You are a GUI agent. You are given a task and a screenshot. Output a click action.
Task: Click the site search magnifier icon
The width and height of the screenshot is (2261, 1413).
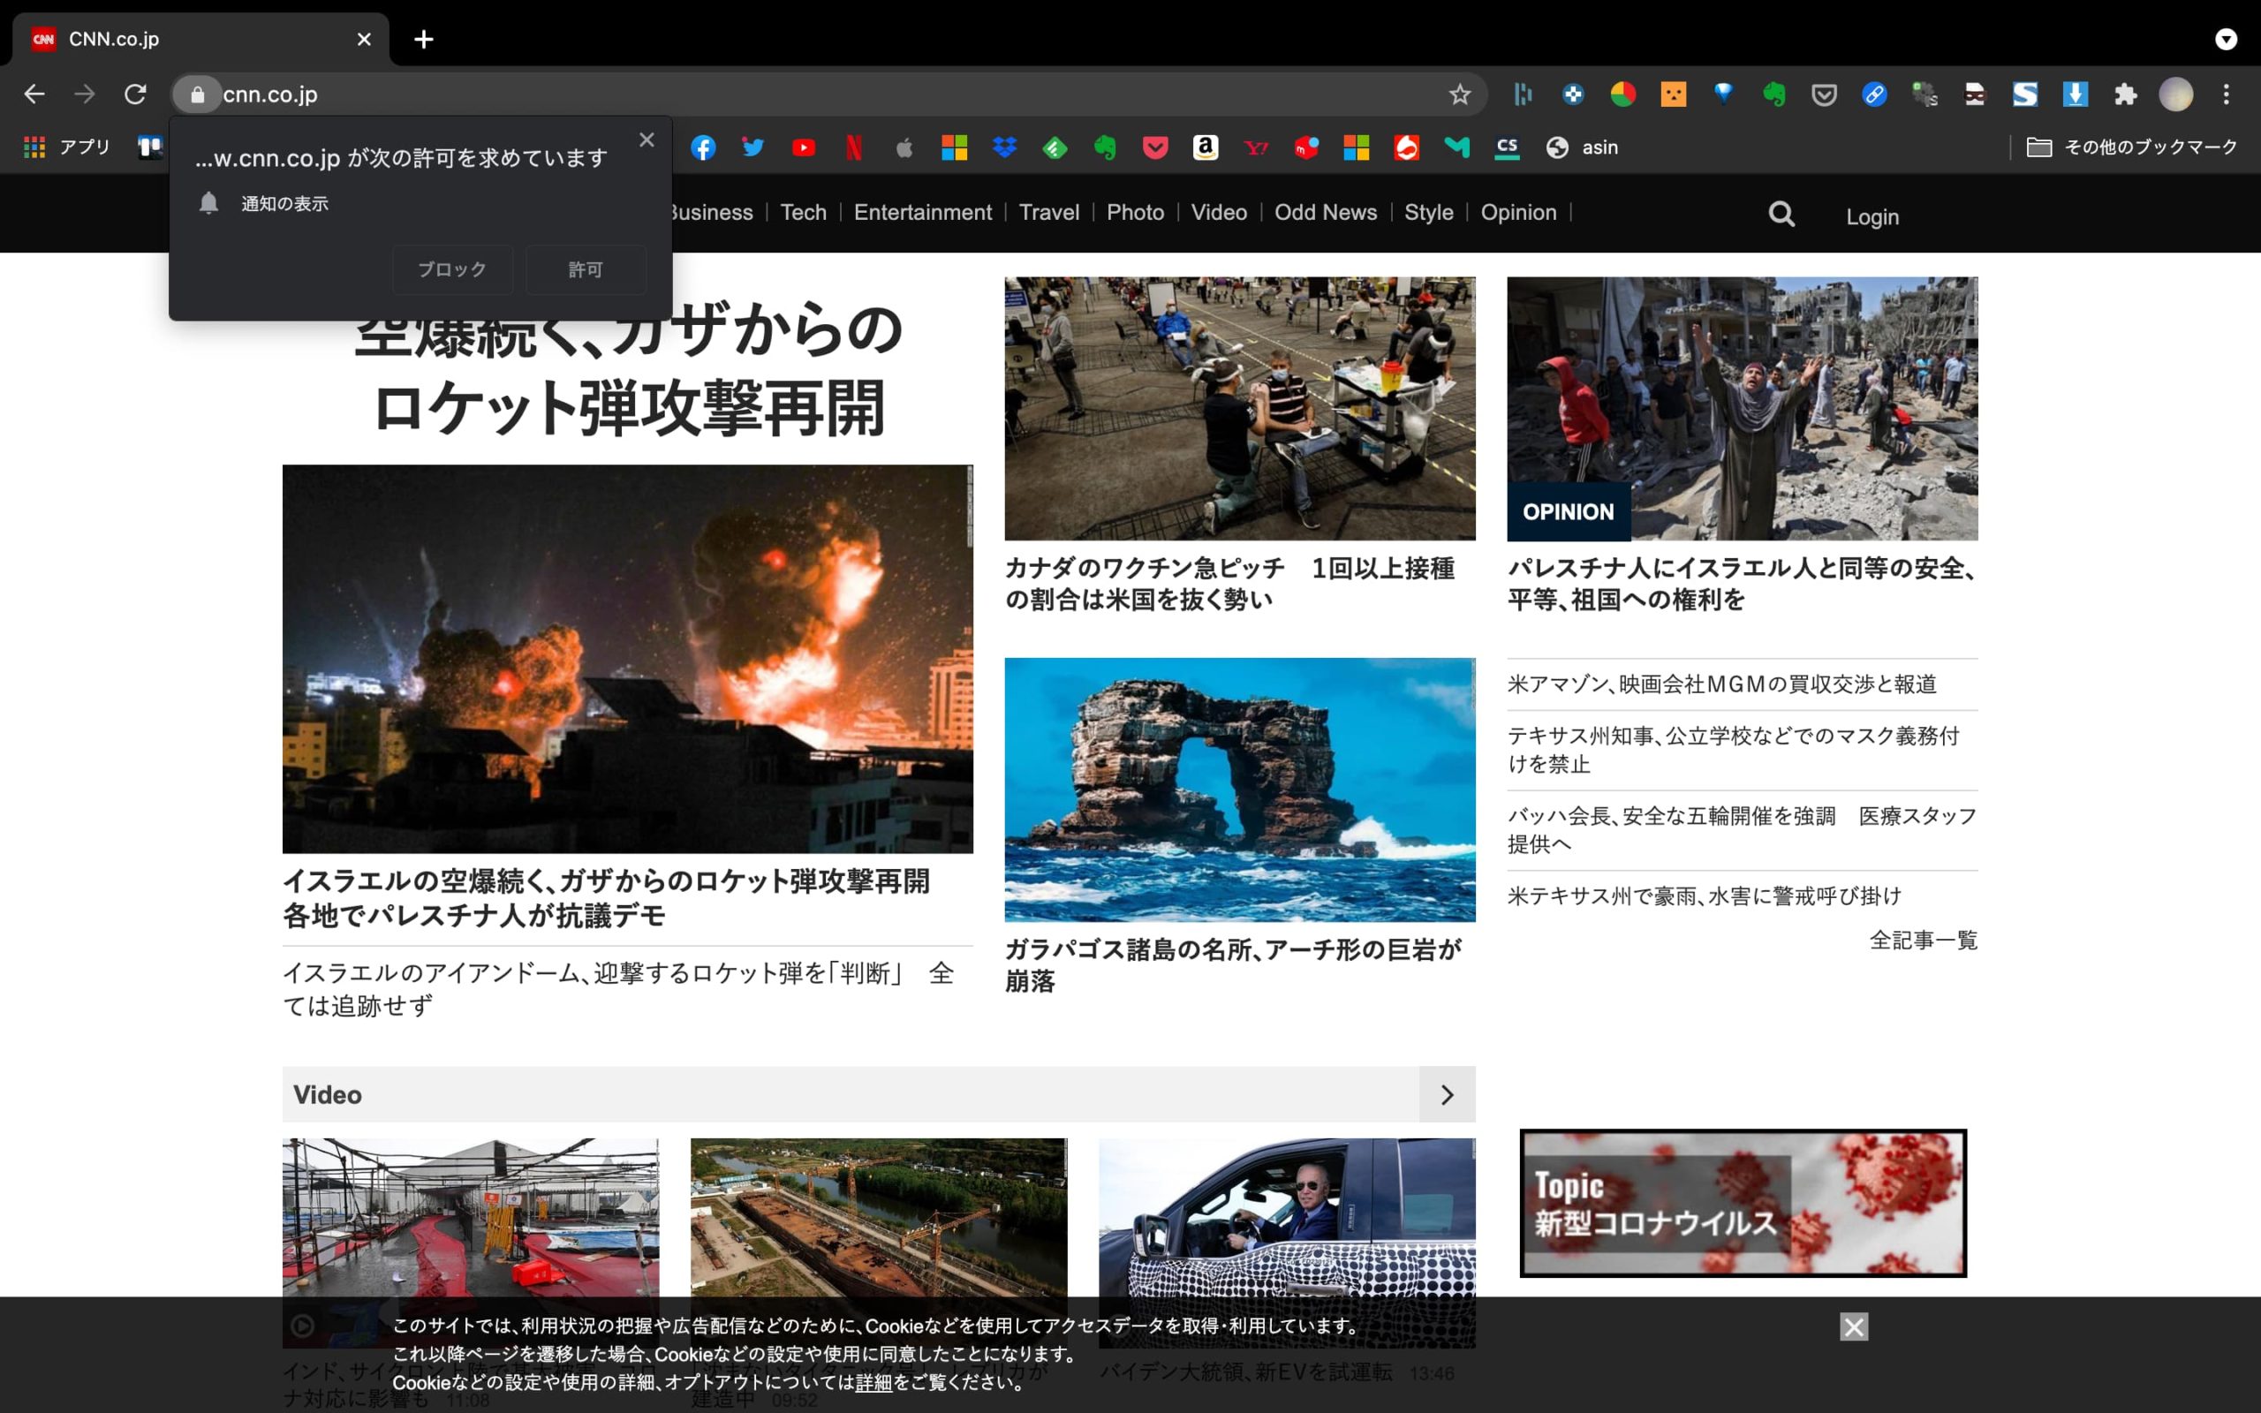[1781, 215]
